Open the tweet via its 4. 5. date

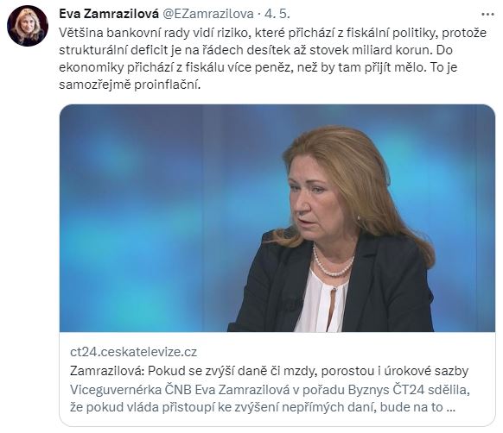[x=277, y=14]
